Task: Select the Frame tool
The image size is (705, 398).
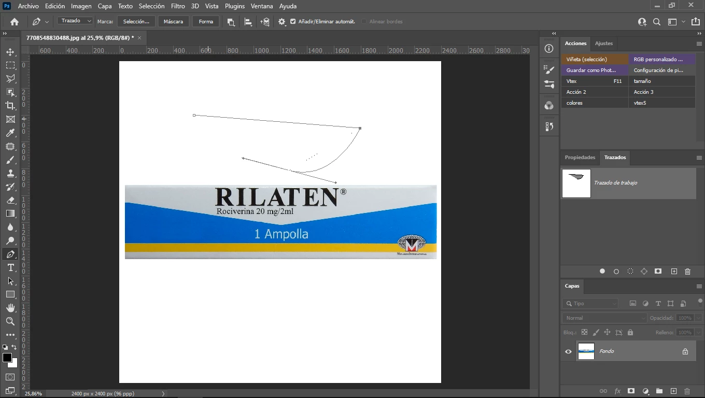Action: (x=10, y=119)
